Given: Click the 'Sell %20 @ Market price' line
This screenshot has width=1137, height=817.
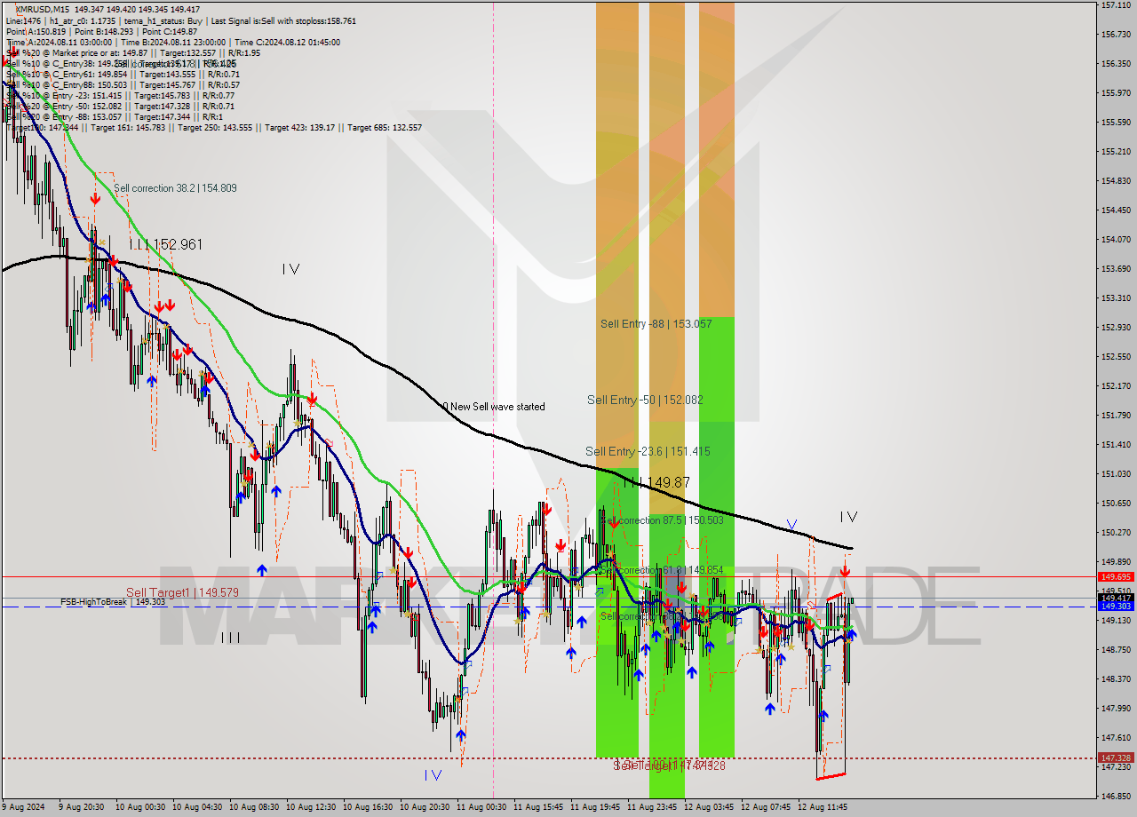Looking at the screenshot, I should pyautogui.click(x=133, y=52).
